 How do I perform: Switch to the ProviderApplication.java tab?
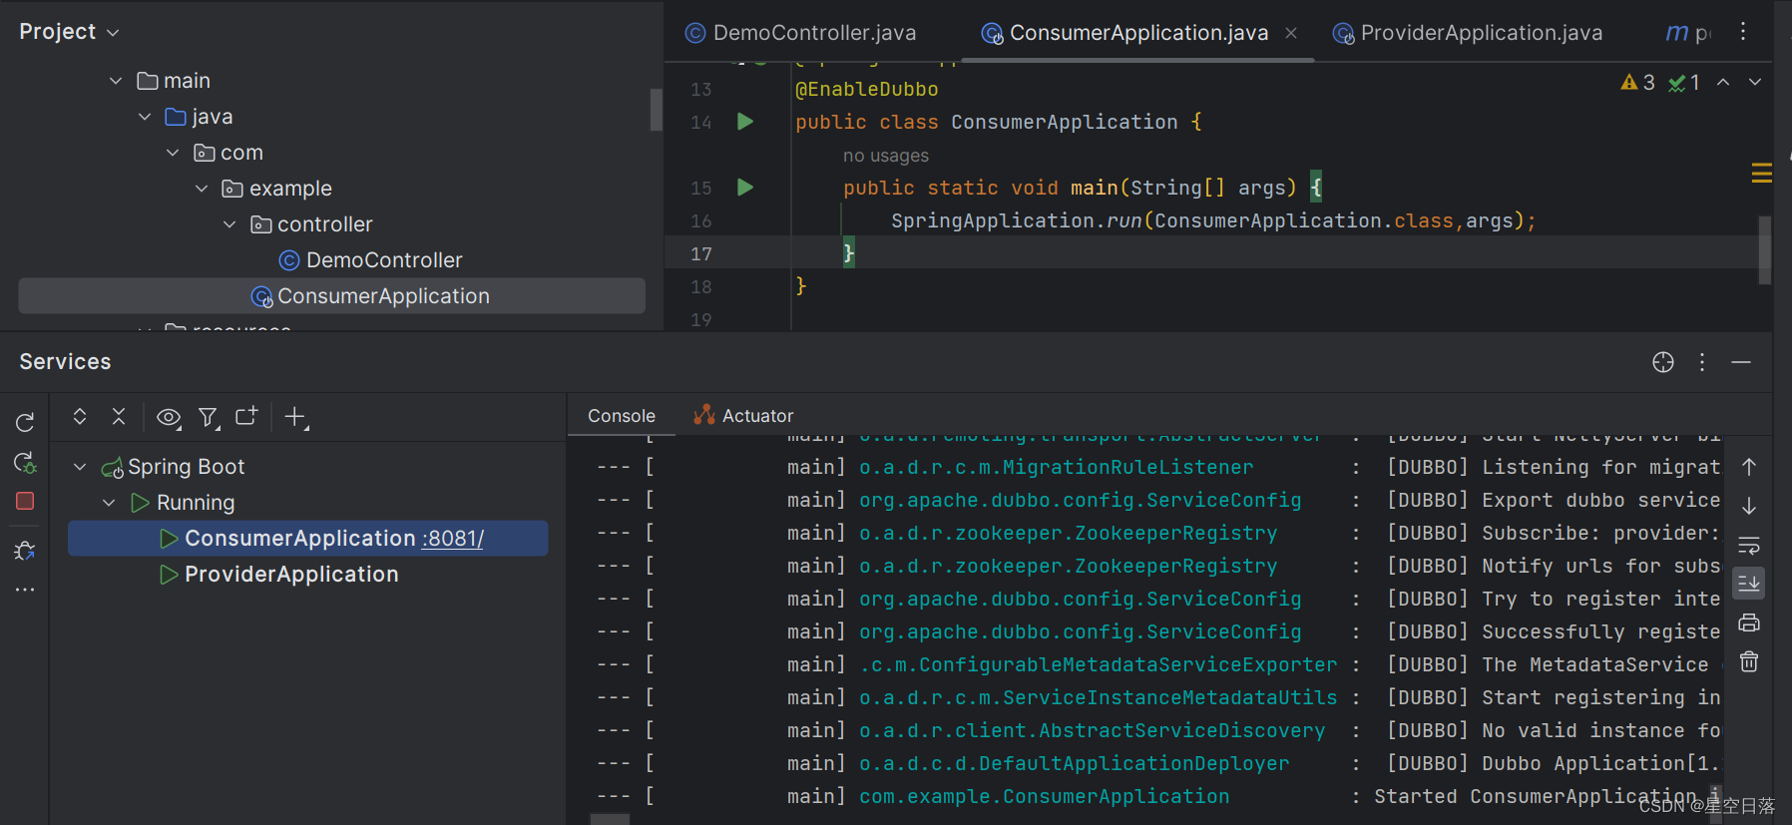tap(1468, 33)
